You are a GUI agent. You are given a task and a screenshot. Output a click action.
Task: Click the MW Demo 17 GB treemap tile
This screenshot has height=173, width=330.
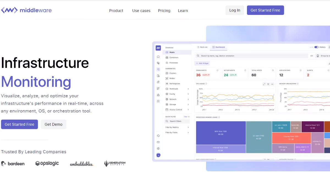click(x=283, y=148)
